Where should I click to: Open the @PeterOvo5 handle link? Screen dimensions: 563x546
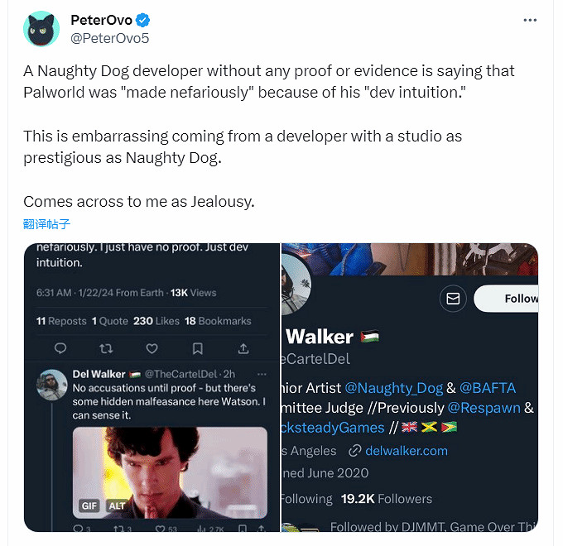click(x=109, y=38)
